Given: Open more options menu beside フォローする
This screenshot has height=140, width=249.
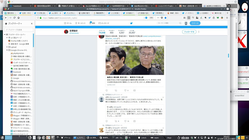Looking at the screenshot, I should pyautogui.click(x=199, y=32).
